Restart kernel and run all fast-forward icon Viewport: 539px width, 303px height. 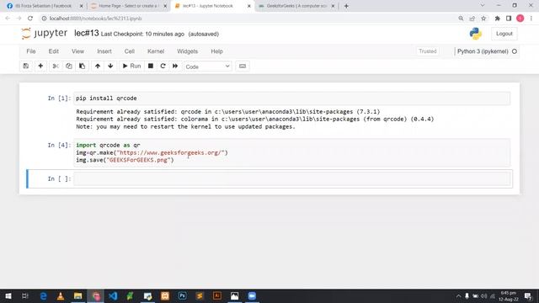(175, 66)
